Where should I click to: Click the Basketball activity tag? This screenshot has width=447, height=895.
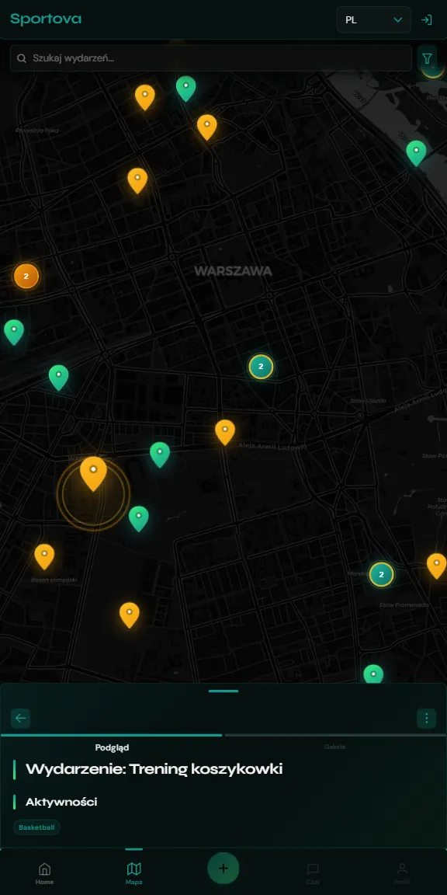pyautogui.click(x=36, y=827)
